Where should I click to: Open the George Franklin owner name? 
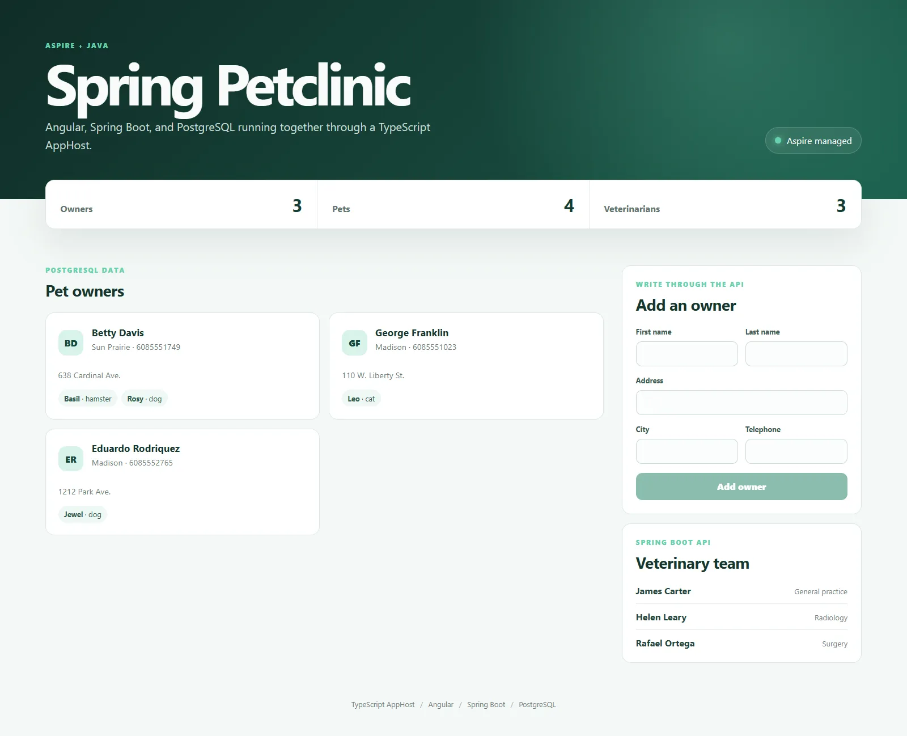412,333
